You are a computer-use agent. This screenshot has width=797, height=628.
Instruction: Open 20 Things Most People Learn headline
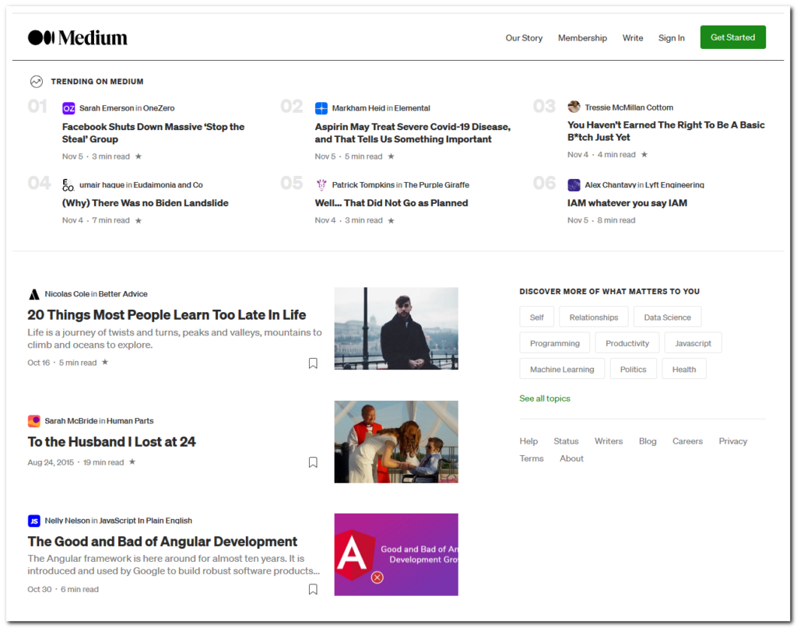pos(167,315)
